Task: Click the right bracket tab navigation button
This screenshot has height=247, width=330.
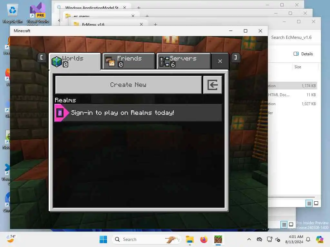Action: [236, 57]
